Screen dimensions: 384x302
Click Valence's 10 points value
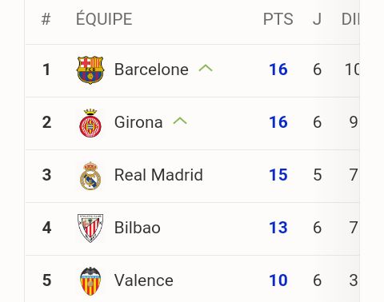pyautogui.click(x=278, y=280)
